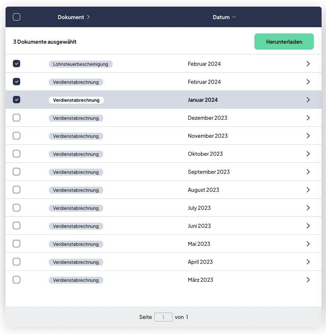Click the chevron for März 2023 row
The height and width of the screenshot is (334, 326).
(x=308, y=280)
